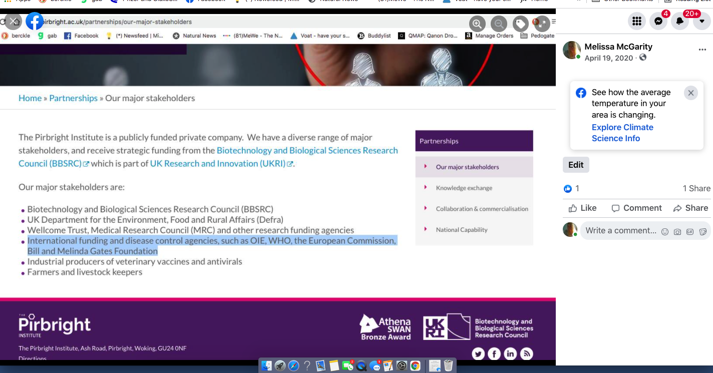Open Launchpad from the Dock

point(280,365)
